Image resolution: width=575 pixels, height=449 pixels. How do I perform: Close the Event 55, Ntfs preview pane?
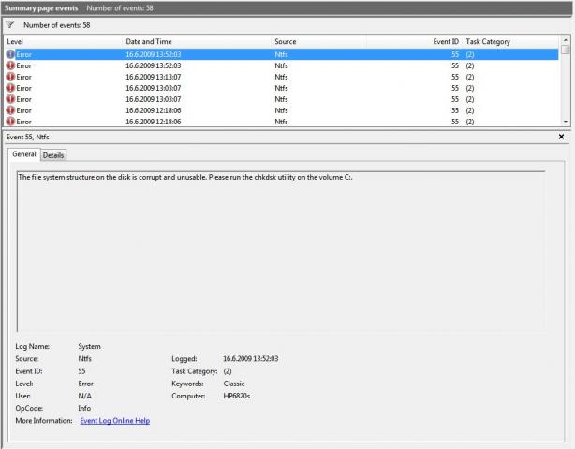[x=561, y=137]
